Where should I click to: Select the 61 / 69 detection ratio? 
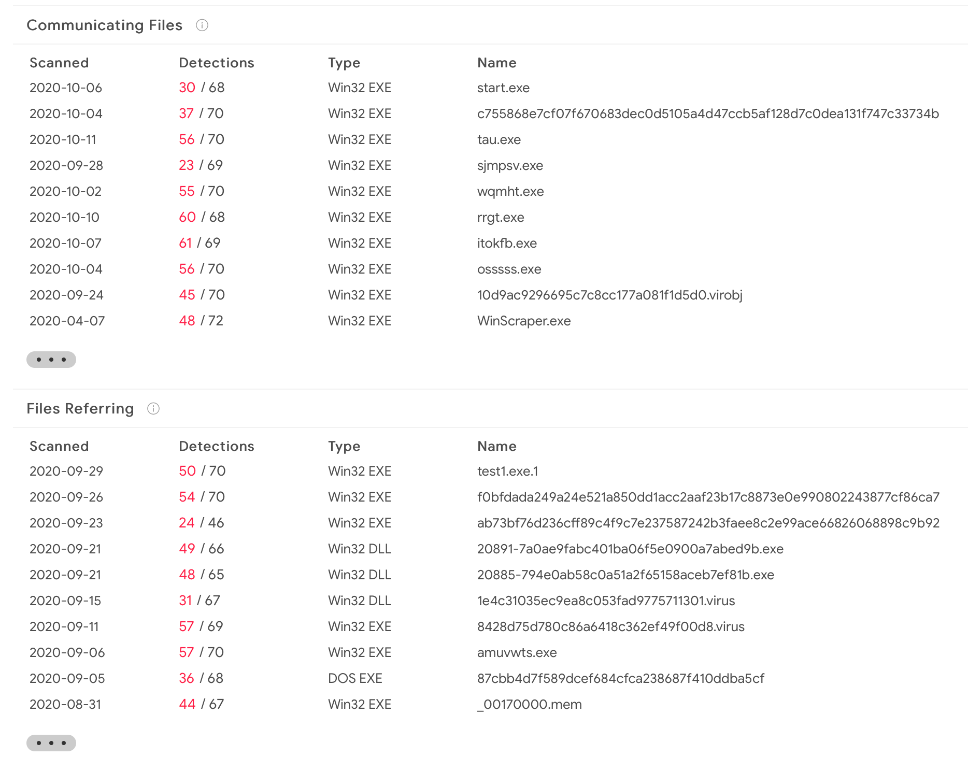pyautogui.click(x=200, y=243)
